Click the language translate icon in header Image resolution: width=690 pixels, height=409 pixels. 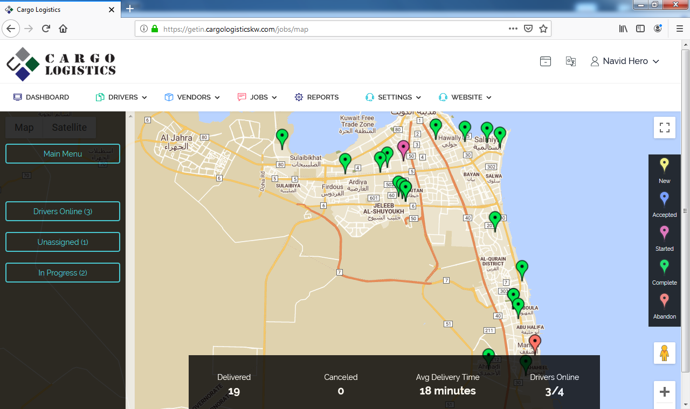pyautogui.click(x=571, y=61)
